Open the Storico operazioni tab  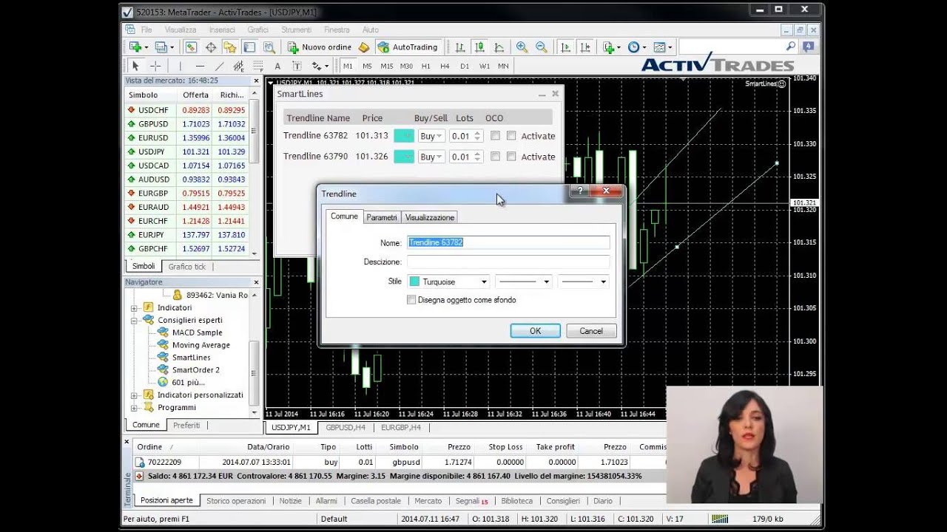pos(236,501)
